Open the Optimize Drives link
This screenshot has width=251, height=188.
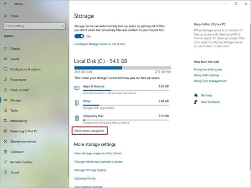[x=85, y=178]
